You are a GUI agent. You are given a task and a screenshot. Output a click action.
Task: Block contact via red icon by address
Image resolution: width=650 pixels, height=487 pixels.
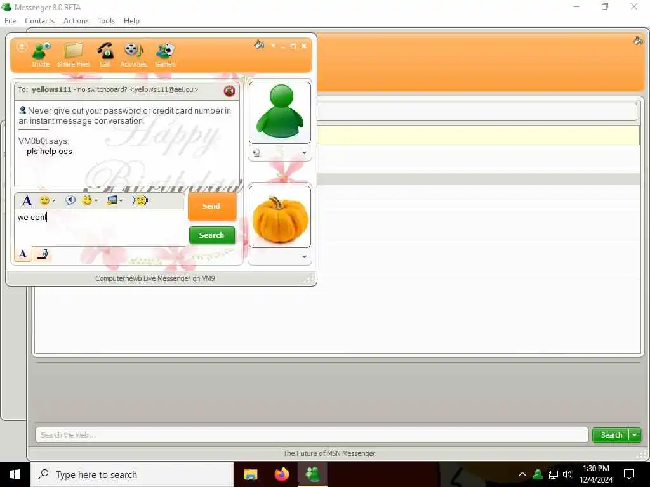tap(229, 91)
